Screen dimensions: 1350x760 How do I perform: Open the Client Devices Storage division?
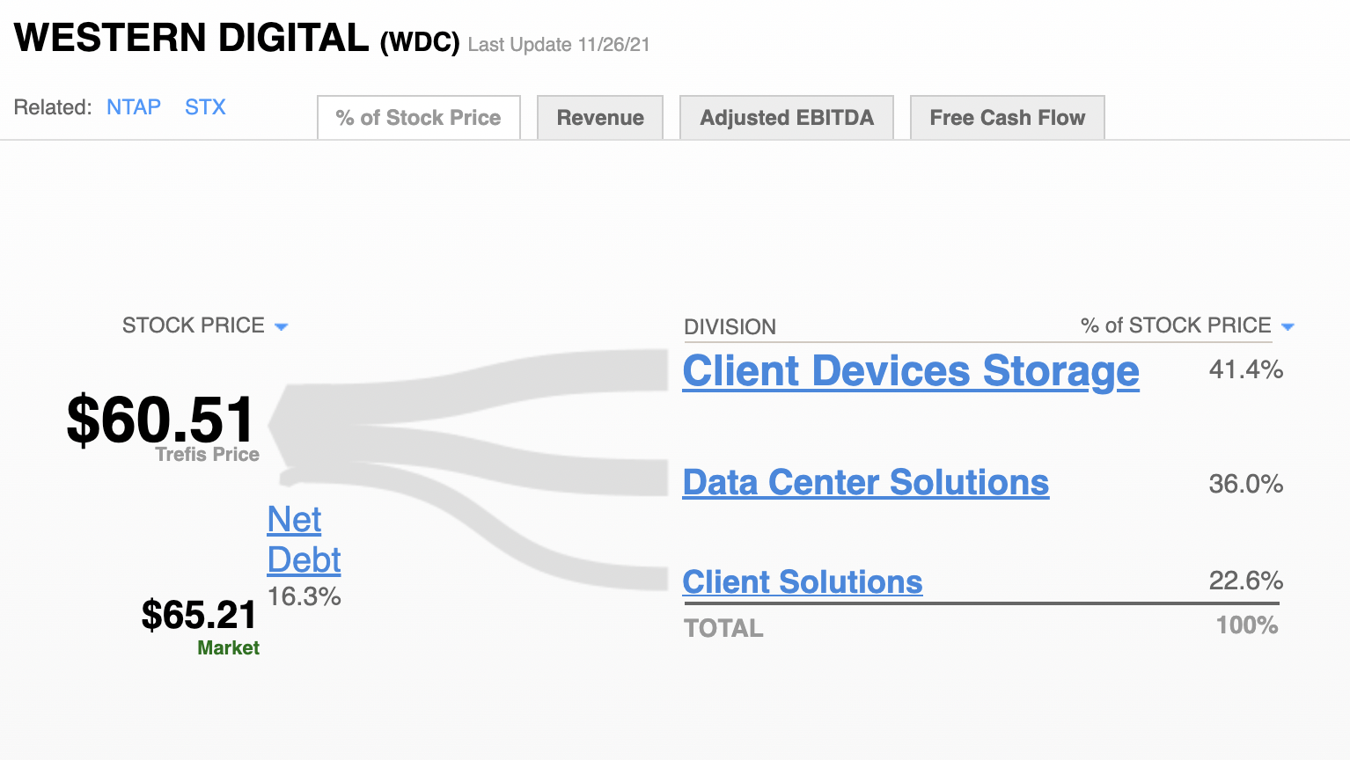(x=911, y=370)
